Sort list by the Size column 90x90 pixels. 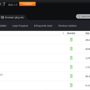point(87,33)
